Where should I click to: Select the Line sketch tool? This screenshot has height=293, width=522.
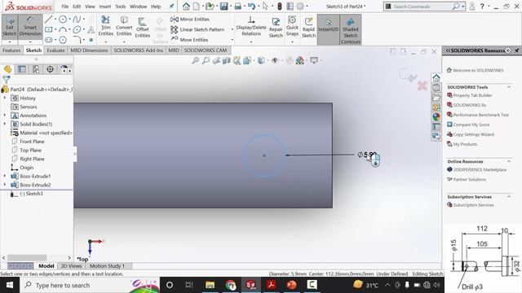(x=49, y=20)
